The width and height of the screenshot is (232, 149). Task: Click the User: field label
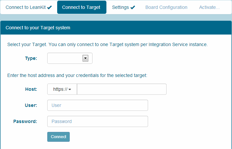coord(31,105)
